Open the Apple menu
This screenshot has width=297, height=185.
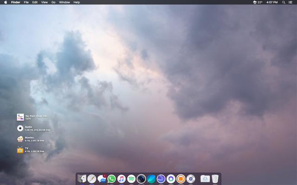pos(5,2)
